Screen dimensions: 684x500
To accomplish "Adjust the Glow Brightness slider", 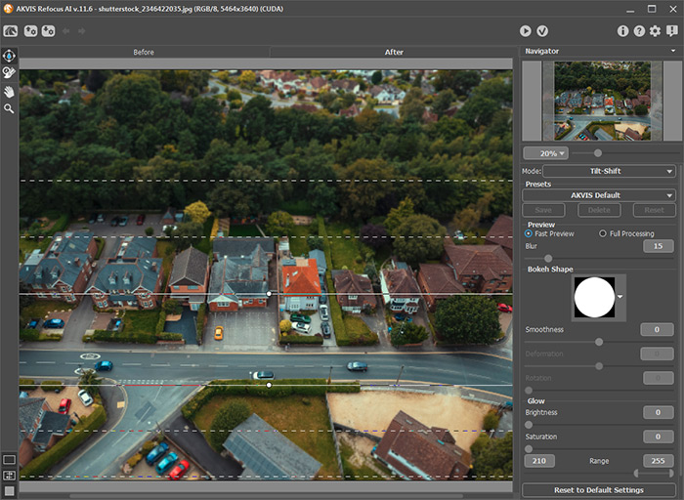I will click(529, 424).
